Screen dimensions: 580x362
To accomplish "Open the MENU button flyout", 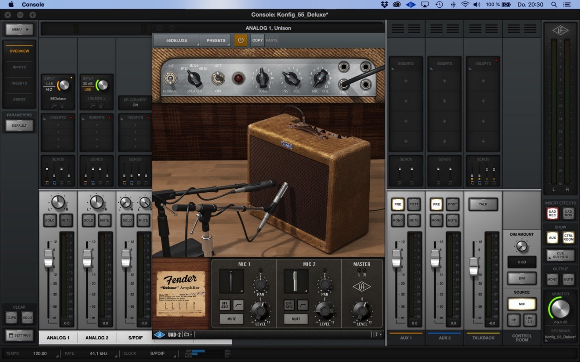I will point(19,29).
